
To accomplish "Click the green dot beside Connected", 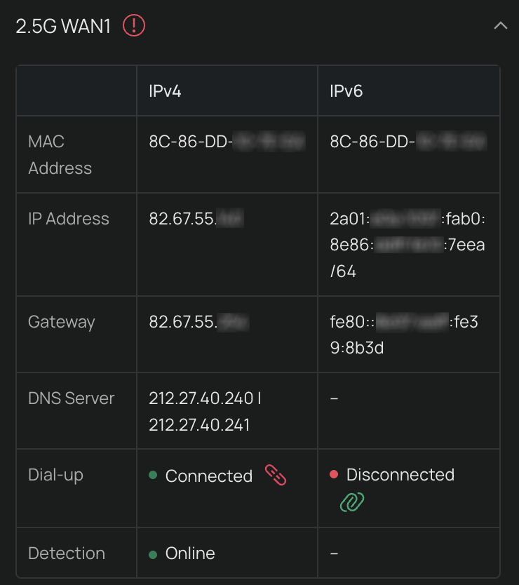I will pyautogui.click(x=153, y=476).
